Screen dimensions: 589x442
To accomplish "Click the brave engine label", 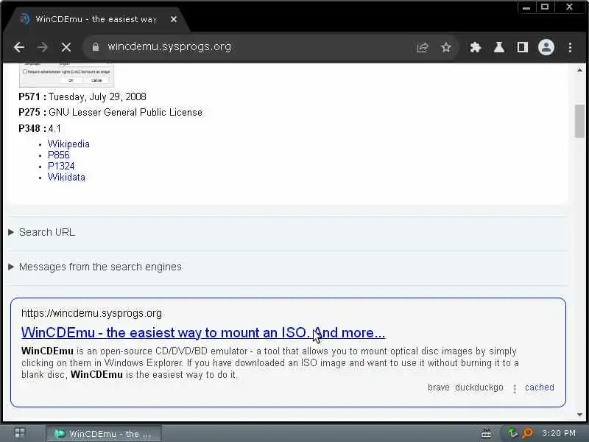I will click(439, 387).
